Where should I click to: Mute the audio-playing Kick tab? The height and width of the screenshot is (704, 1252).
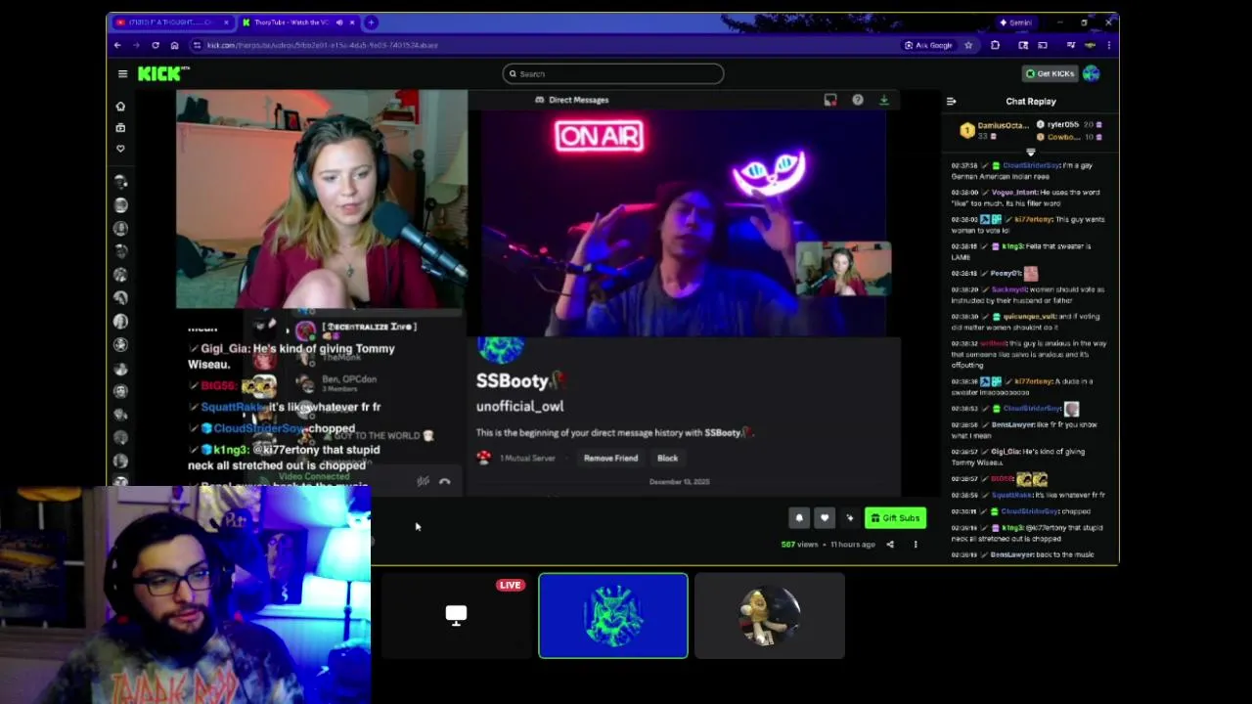pos(339,22)
